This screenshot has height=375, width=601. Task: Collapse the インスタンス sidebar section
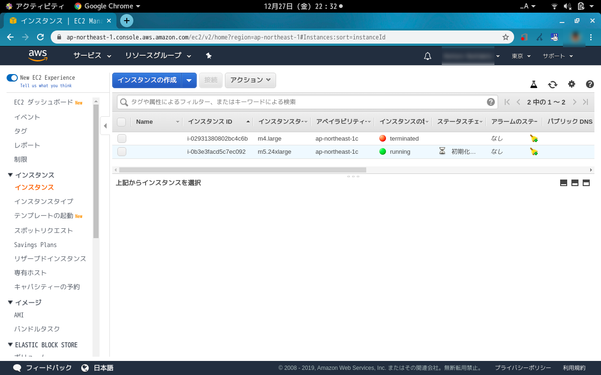[x=10, y=175]
